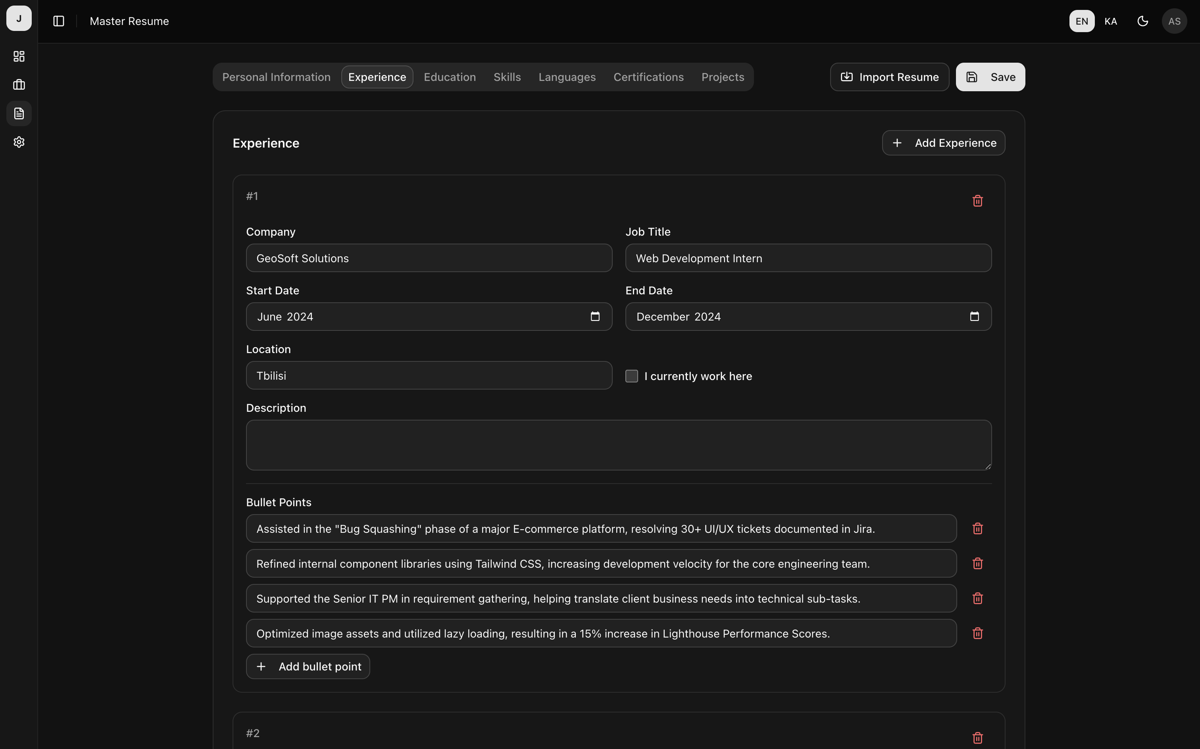
Task: Delete experience entry #1 trash icon
Action: [977, 201]
